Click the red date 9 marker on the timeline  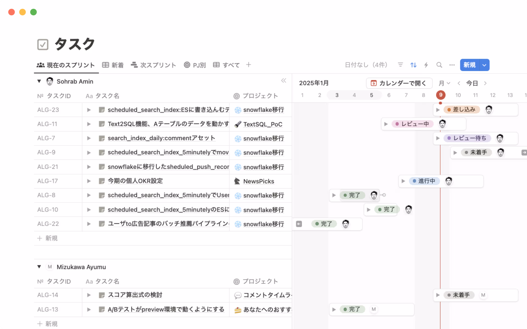click(x=441, y=95)
